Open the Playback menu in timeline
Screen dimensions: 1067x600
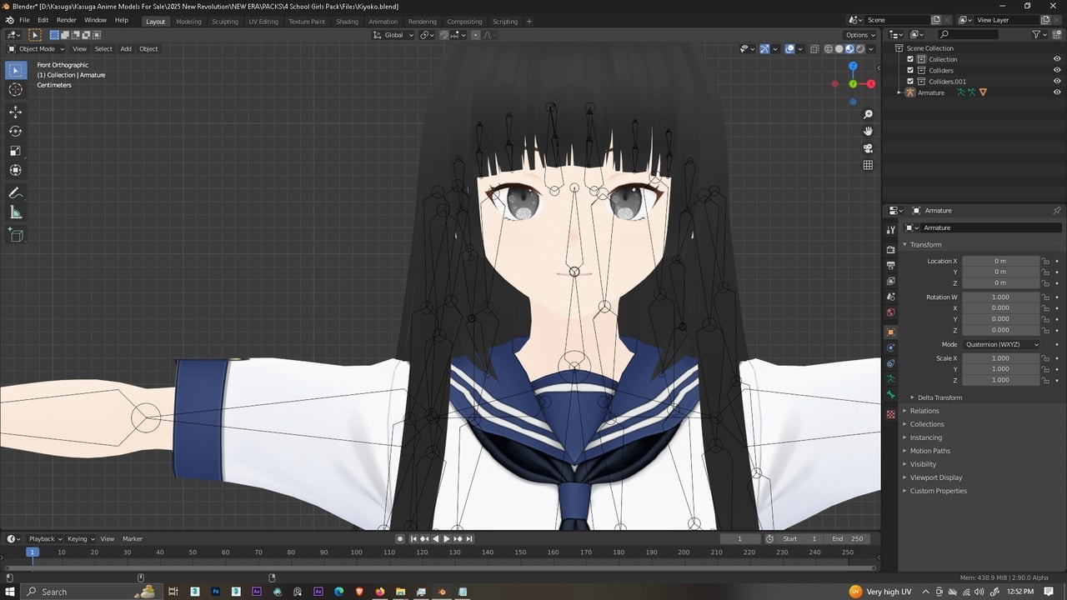click(x=45, y=539)
